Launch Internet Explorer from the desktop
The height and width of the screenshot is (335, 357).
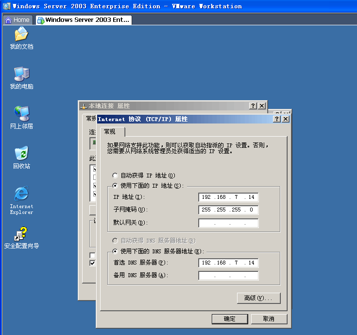click(21, 194)
